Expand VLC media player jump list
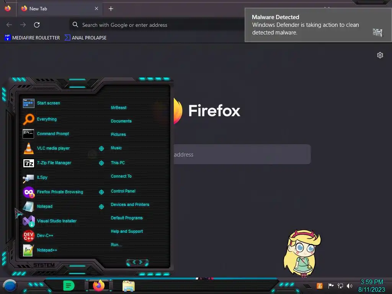Screen dimensions: 392x294 (x=101, y=149)
